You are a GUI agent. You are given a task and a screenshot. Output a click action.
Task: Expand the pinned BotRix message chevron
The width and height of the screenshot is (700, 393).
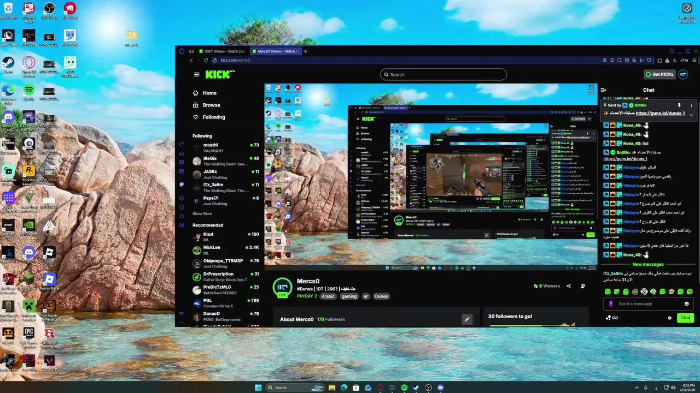pyautogui.click(x=691, y=115)
